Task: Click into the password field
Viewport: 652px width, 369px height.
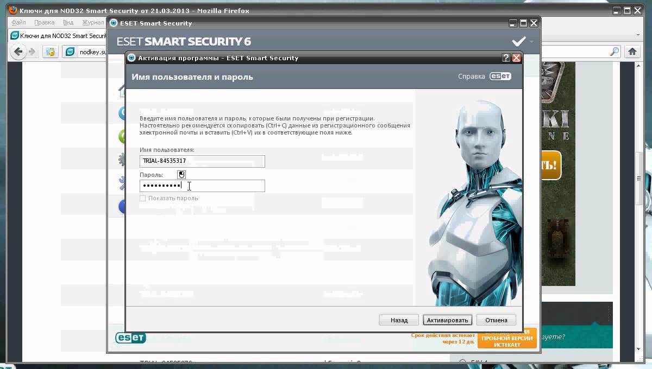Action: point(202,186)
